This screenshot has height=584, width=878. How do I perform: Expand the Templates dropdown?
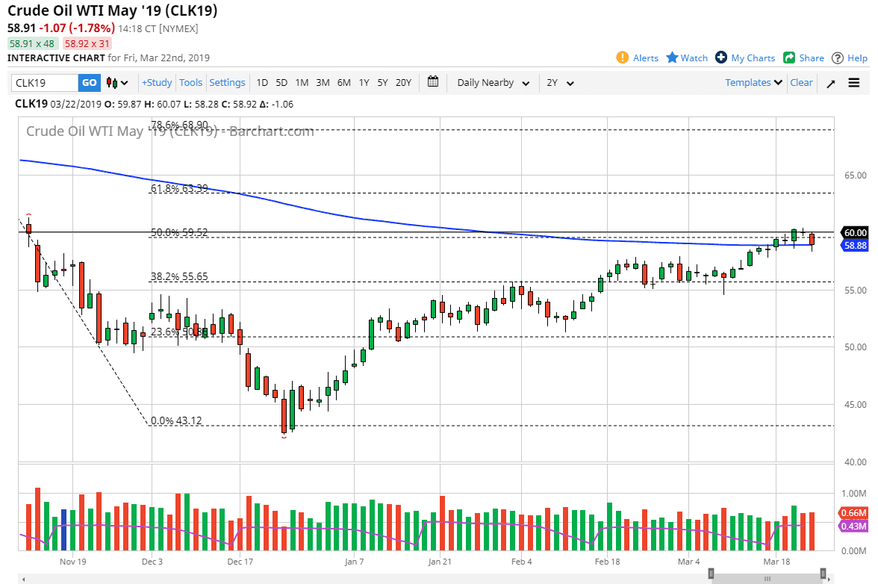[753, 83]
